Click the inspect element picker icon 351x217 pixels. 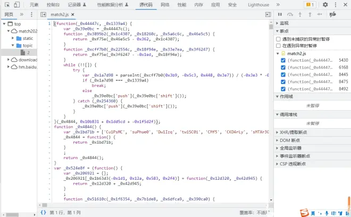point(6,4)
